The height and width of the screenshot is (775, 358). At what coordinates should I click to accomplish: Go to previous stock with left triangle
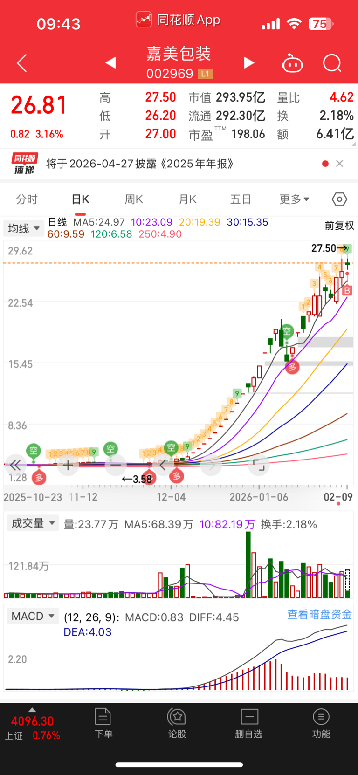click(110, 62)
